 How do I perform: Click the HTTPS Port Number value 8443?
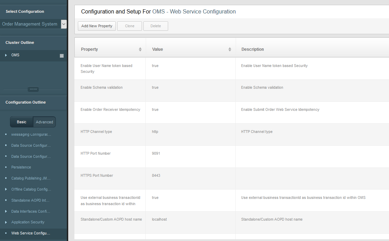click(156, 175)
